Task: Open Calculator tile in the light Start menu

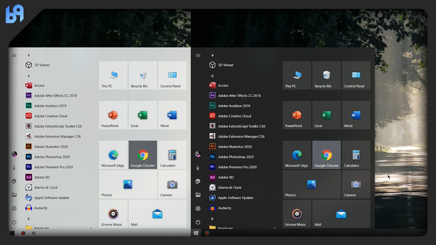Action: tap(172, 155)
